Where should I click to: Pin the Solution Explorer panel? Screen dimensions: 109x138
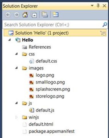[98, 6]
